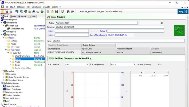Click the dark save disk icon in left toolbar
The image size is (189, 107).
point(7,12)
